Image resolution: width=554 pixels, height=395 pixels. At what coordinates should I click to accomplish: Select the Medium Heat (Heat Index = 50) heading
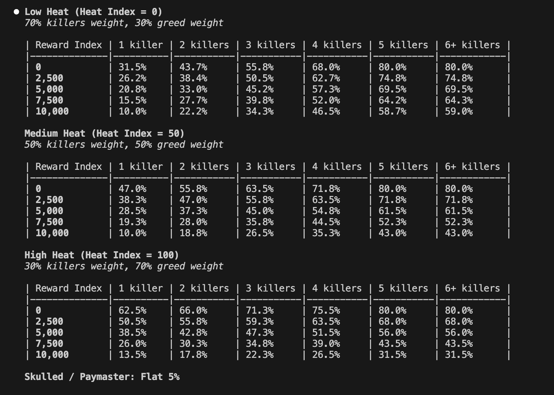(x=104, y=134)
